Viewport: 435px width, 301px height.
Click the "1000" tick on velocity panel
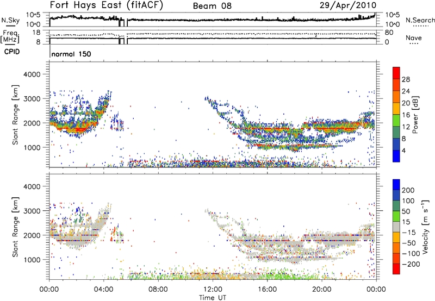click(32, 260)
